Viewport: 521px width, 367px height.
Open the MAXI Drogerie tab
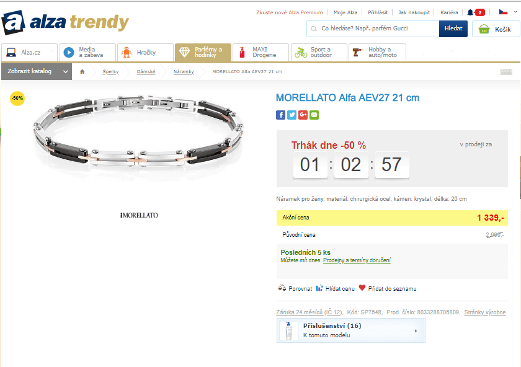[260, 53]
